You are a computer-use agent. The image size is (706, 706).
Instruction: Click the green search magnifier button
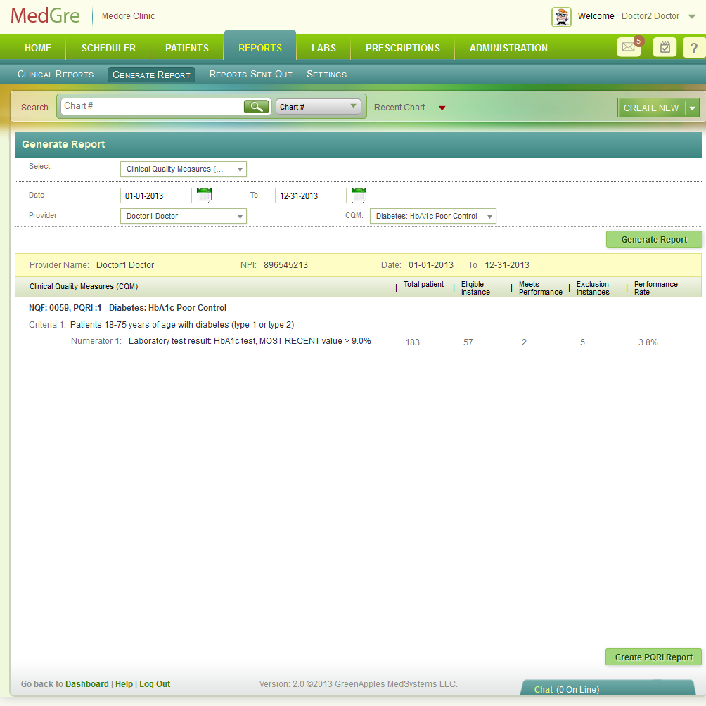pos(257,107)
